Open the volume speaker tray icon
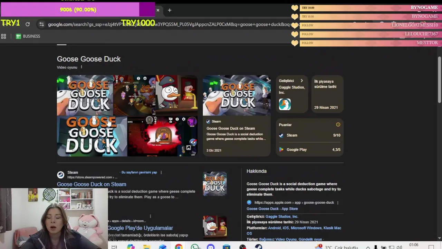Screen dimensions: 442x249 coord(399,247)
